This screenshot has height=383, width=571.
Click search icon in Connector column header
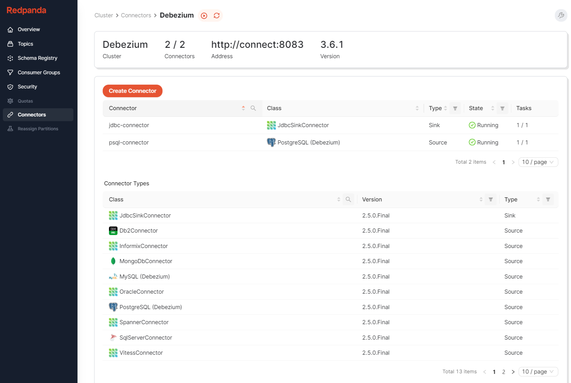(253, 108)
